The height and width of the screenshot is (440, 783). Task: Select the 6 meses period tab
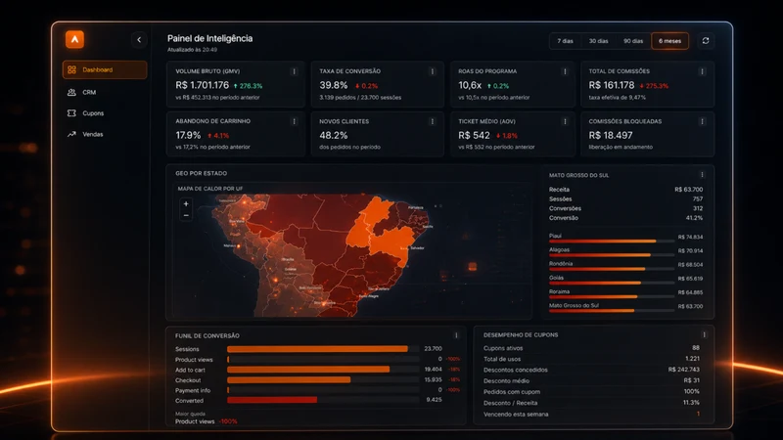click(x=669, y=41)
